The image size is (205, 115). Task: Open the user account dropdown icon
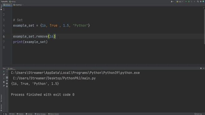pos(172,2)
